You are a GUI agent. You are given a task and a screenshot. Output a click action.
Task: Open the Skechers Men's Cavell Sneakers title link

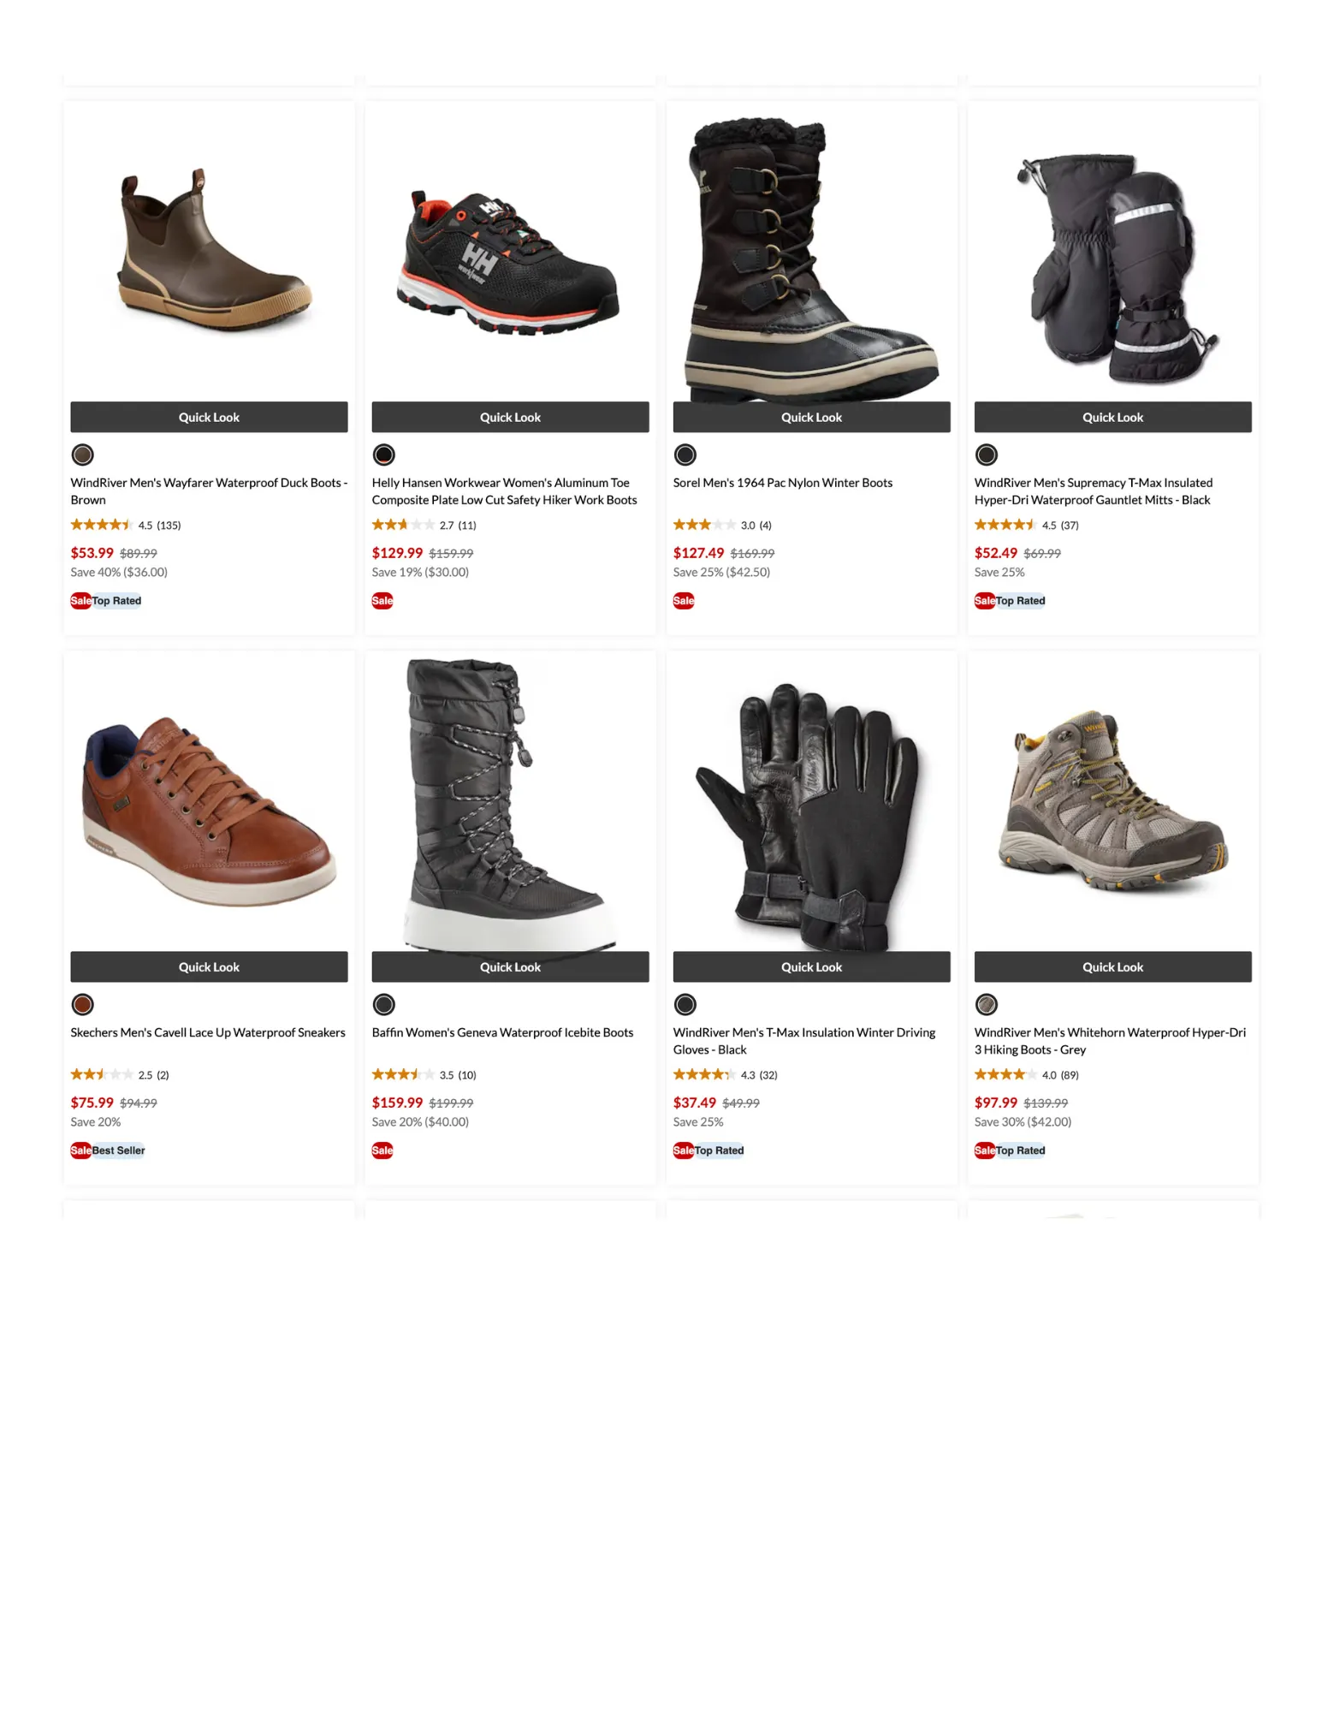(x=208, y=1032)
